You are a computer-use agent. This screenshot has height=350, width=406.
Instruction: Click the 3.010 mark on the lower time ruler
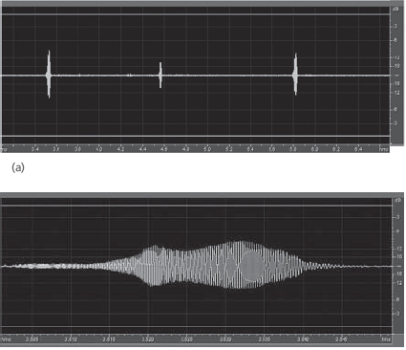pyautogui.click(x=71, y=339)
